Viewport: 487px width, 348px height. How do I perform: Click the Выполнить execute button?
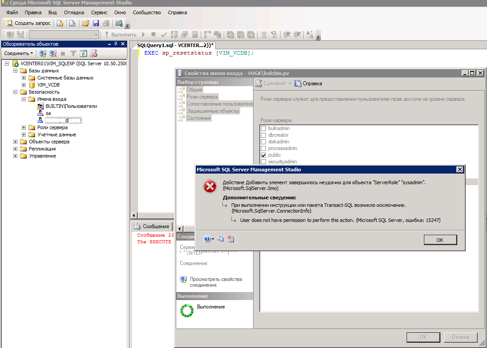click(x=120, y=35)
